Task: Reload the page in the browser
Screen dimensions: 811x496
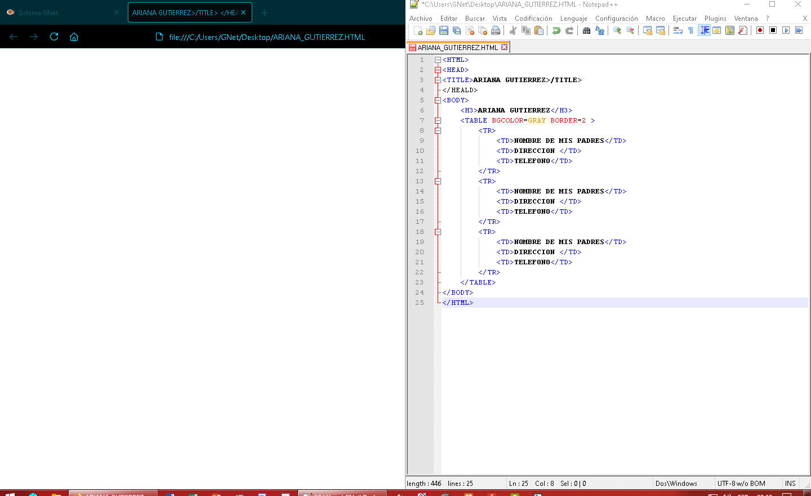Action: pos(54,37)
